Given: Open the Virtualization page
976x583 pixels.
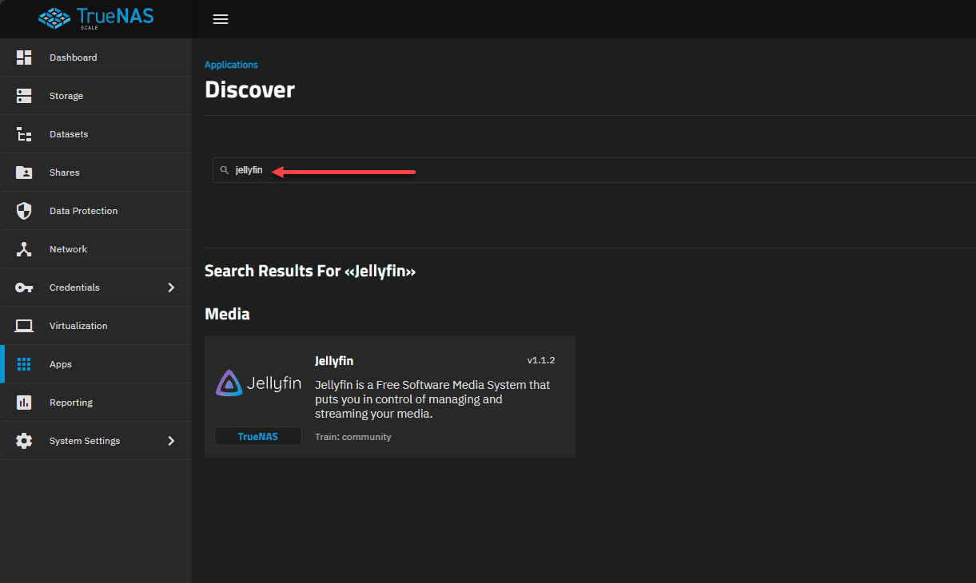Looking at the screenshot, I should tap(96, 326).
